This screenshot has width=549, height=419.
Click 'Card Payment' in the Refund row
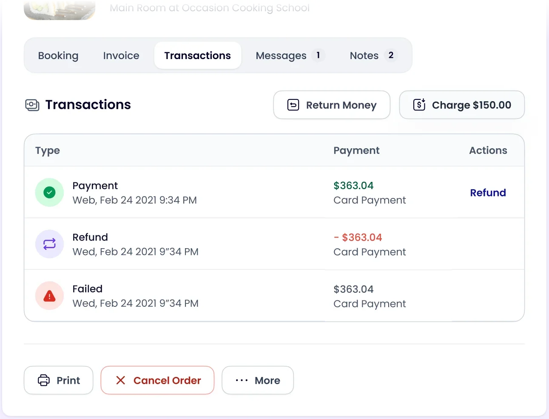pyautogui.click(x=370, y=252)
